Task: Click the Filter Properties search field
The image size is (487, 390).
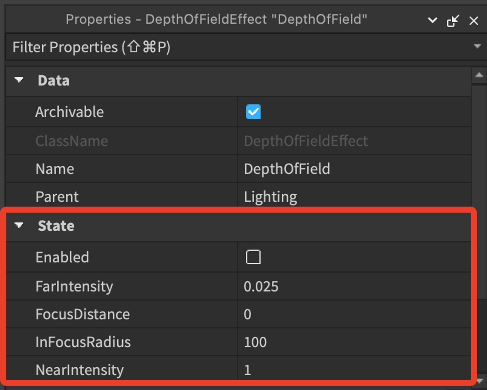Action: pos(239,47)
